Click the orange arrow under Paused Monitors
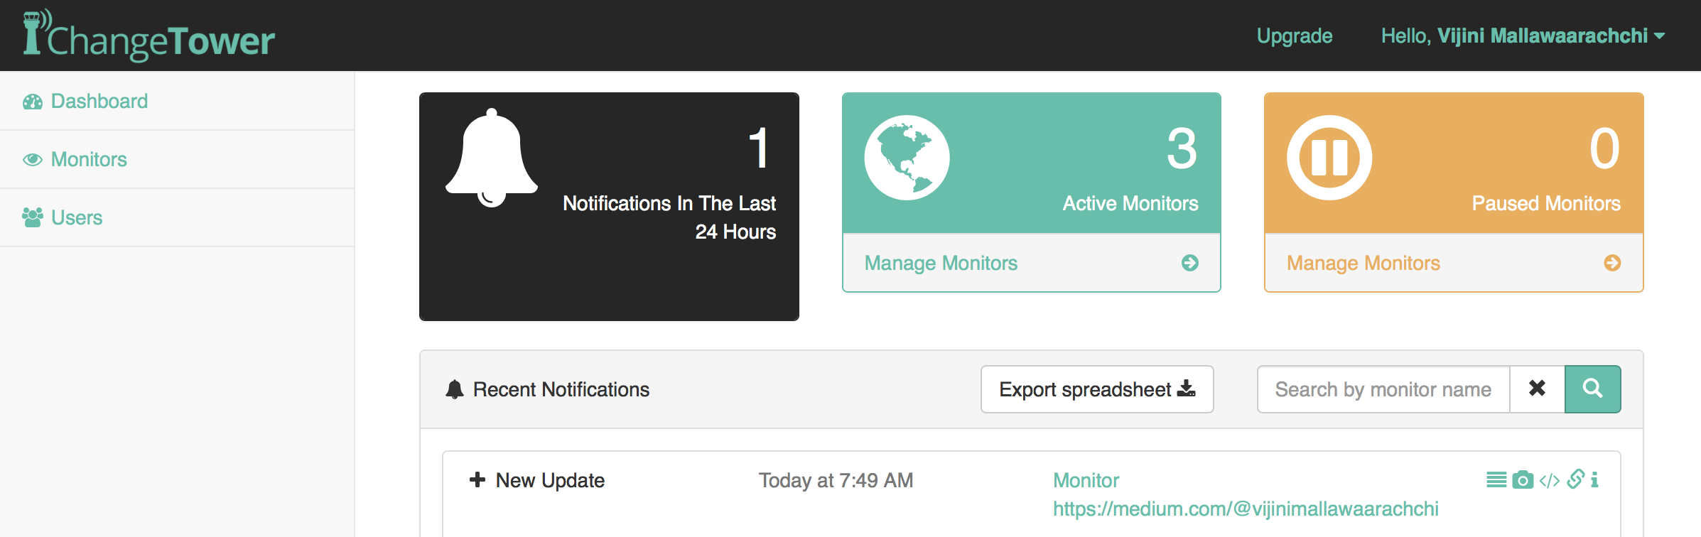 [1612, 263]
